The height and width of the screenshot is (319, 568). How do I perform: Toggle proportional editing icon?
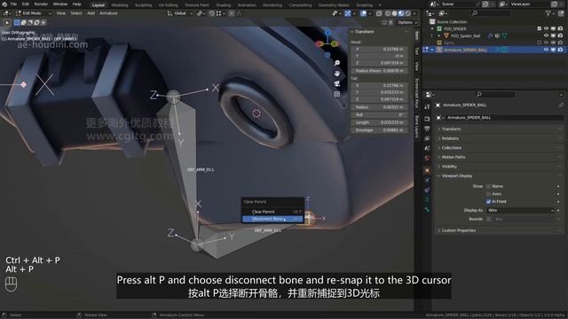click(232, 13)
